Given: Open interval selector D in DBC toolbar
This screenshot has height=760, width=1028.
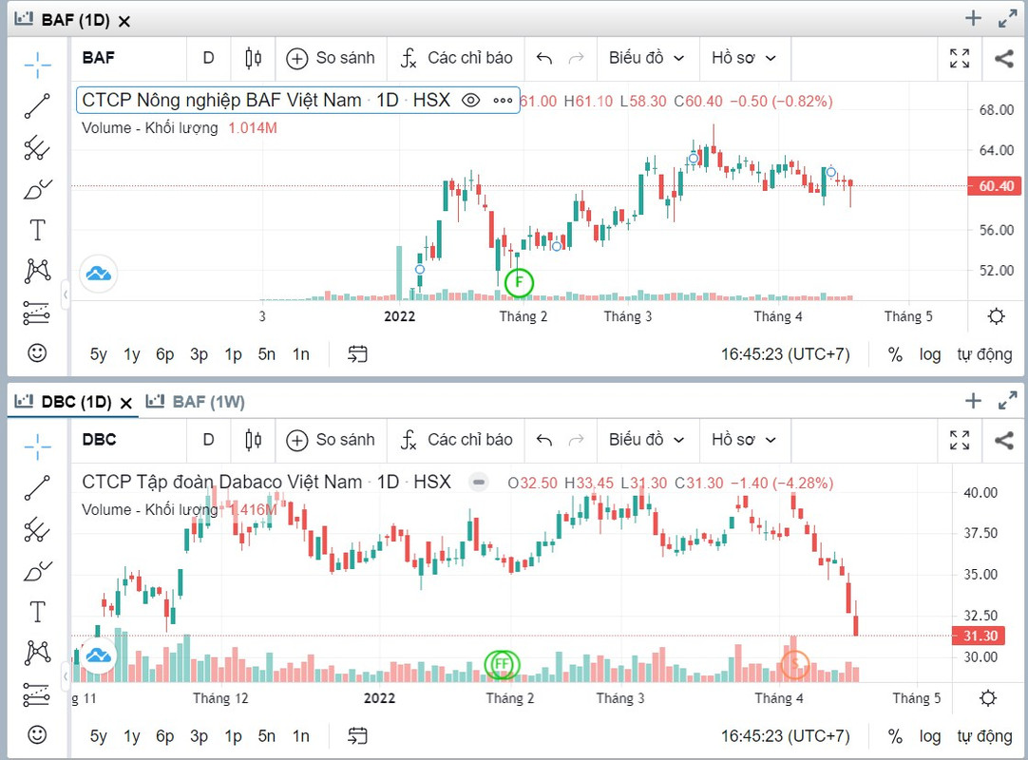Looking at the screenshot, I should click(208, 440).
